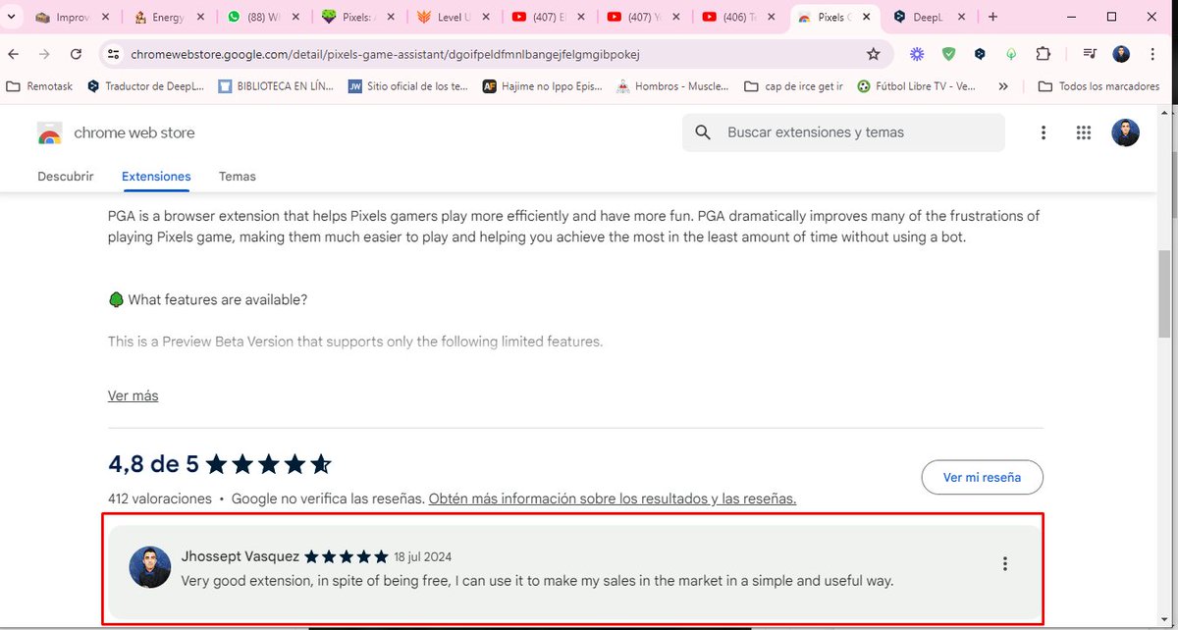Screen dimensions: 1178x630
Task: Expand the bookmarks overflow chevron
Action: (1002, 86)
